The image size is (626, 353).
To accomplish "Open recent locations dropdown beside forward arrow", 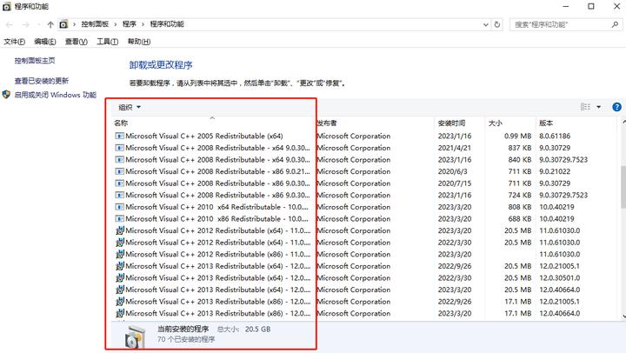I will pyautogui.click(x=39, y=24).
